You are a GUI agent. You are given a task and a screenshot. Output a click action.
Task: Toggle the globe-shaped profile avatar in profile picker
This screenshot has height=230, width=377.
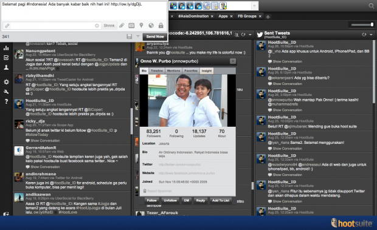[x=206, y=5]
